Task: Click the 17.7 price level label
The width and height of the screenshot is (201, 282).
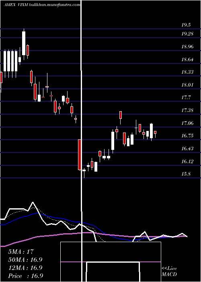Action: 186,97
